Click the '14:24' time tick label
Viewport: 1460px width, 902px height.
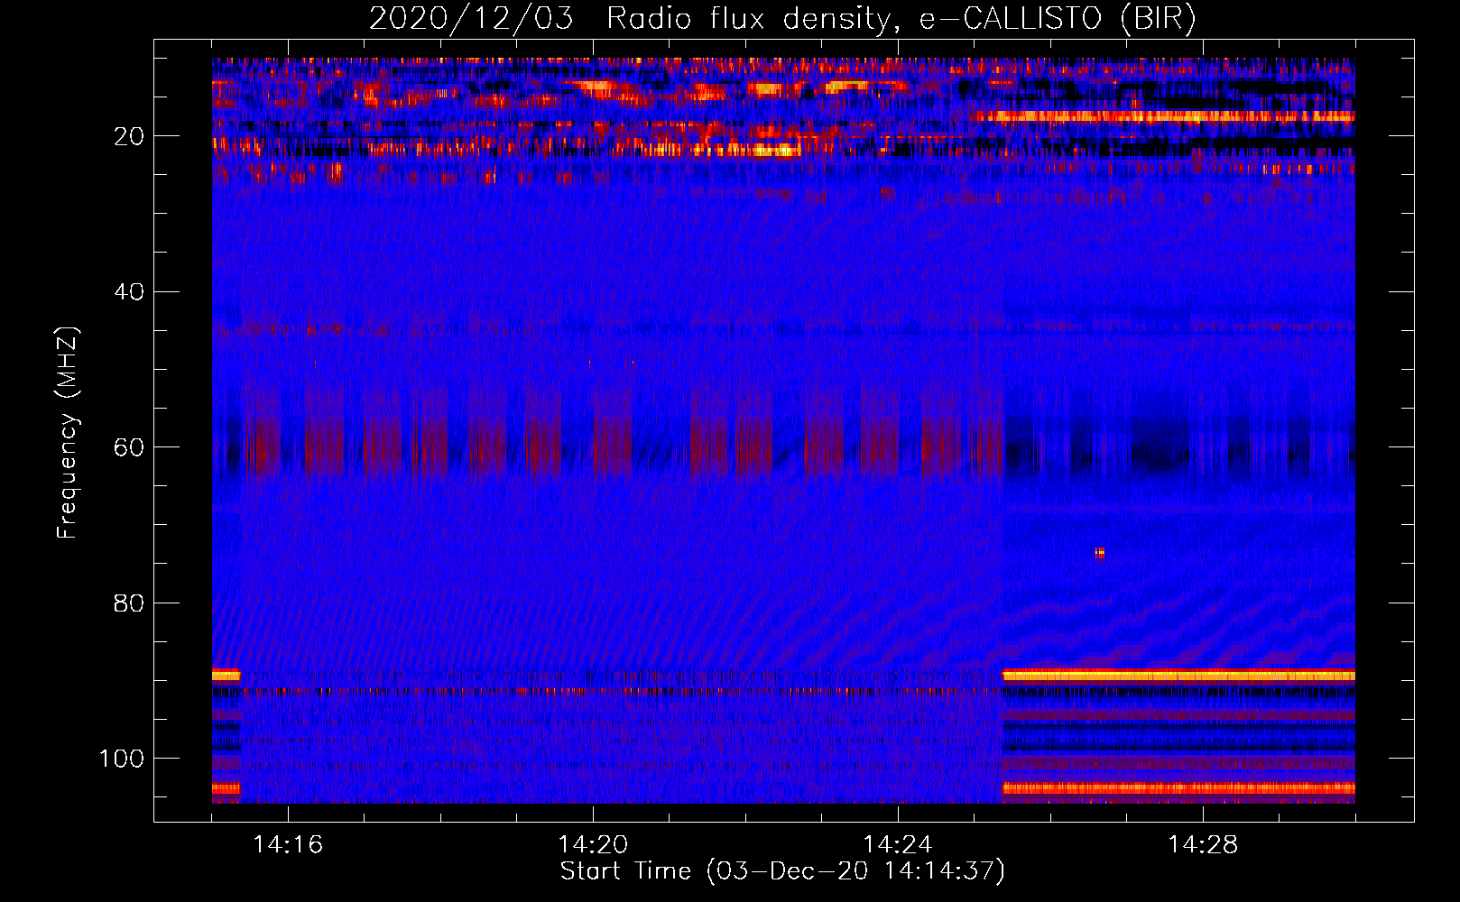[898, 845]
